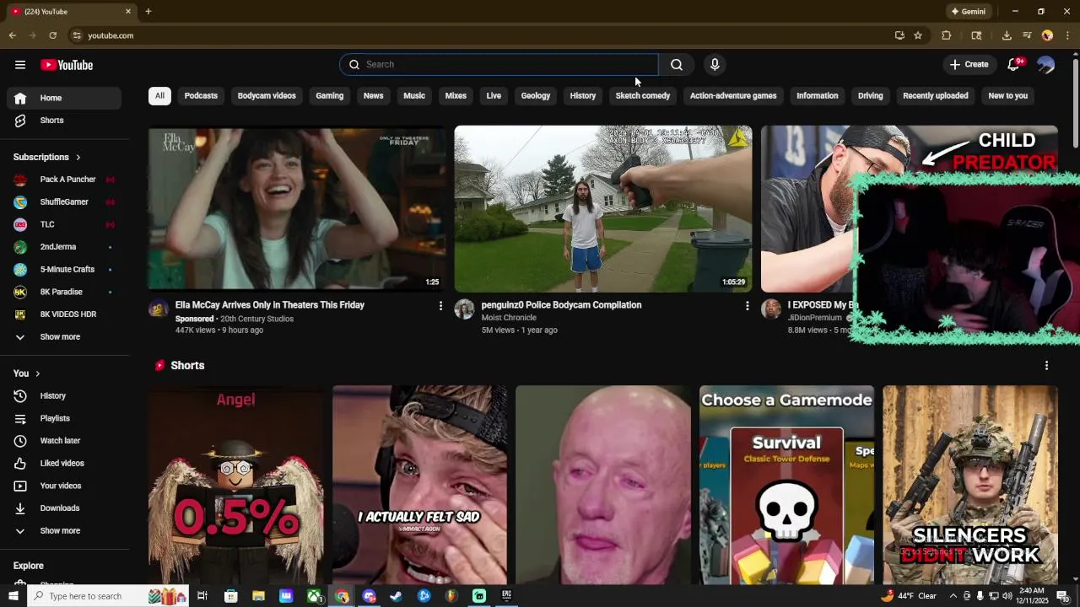Open more options for Ella McCay video
This screenshot has height=607, width=1080.
(440, 306)
